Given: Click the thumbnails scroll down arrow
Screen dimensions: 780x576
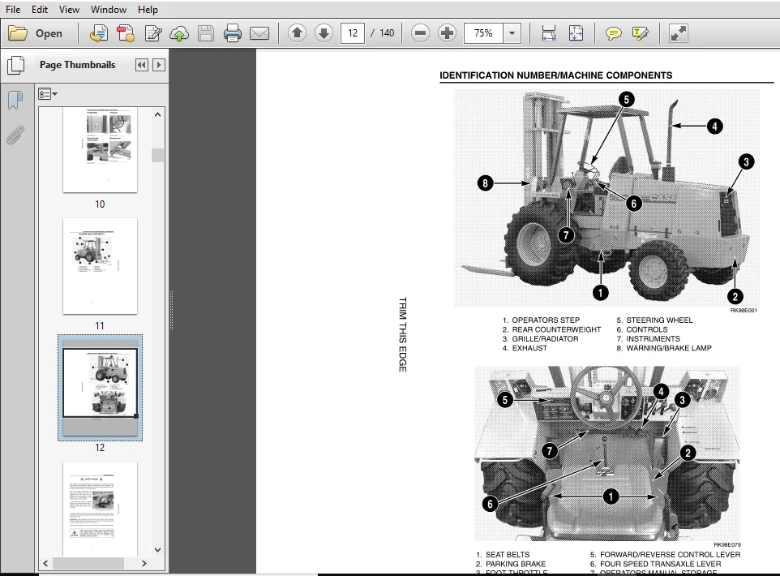Looking at the screenshot, I should coord(157,550).
